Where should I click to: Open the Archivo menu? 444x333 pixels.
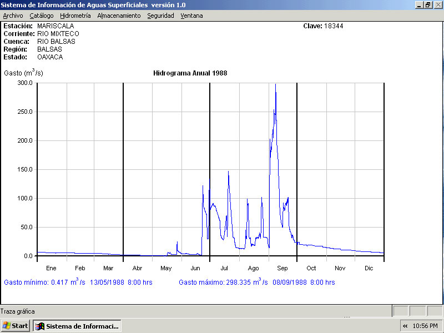pos(13,16)
